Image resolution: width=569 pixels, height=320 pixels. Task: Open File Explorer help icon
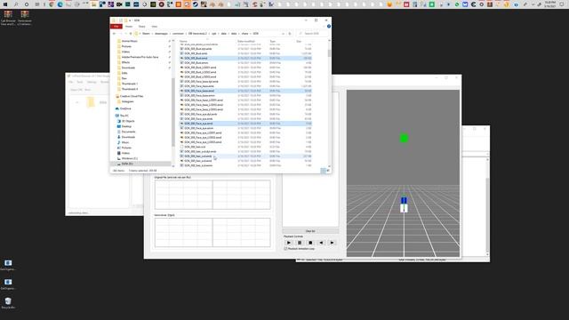[329, 27]
